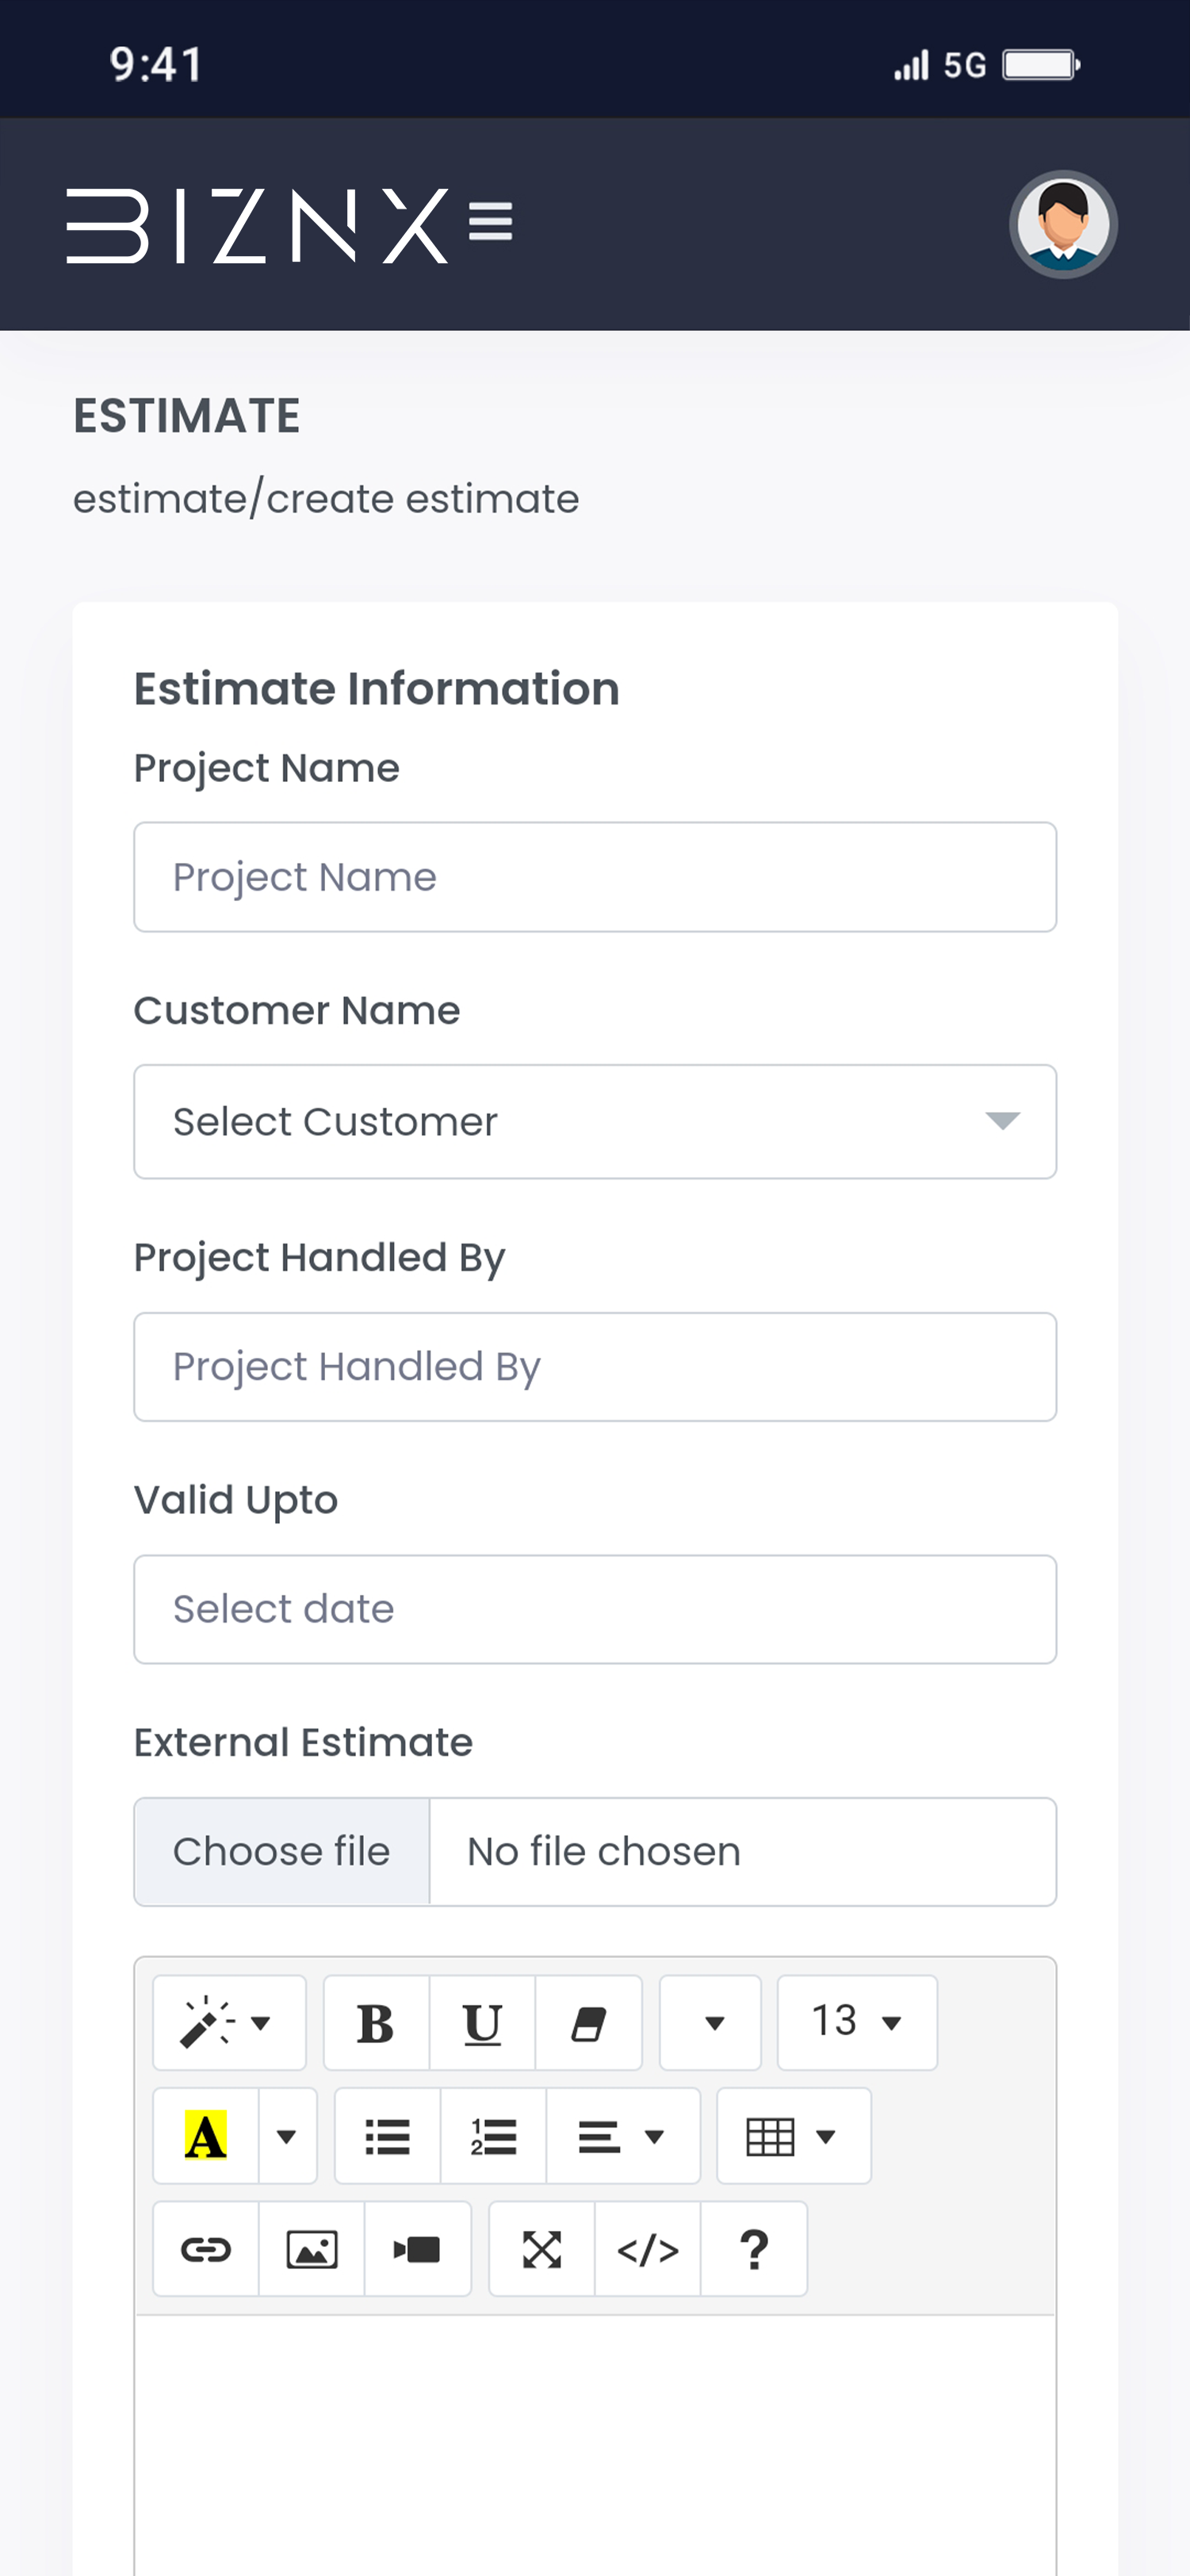The image size is (1190, 2576).
Task: Click the Project Name input field
Action: point(595,877)
